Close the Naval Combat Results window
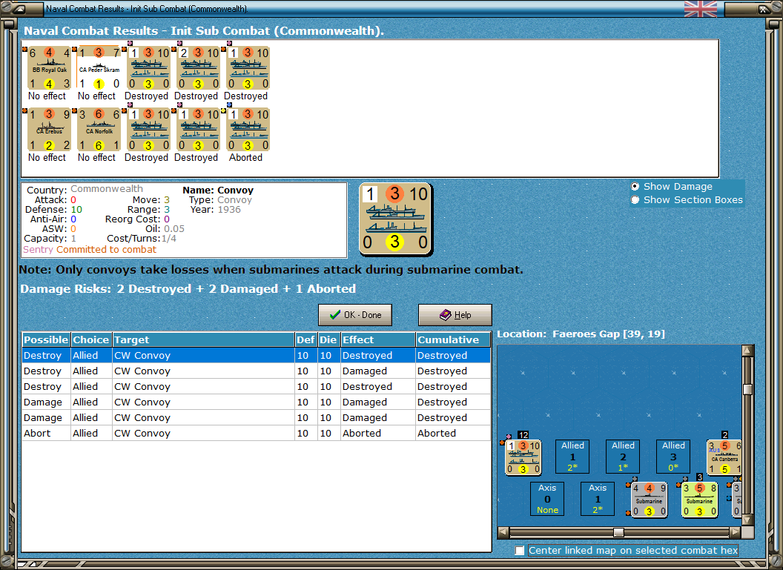This screenshot has height=570, width=783. coord(764,8)
